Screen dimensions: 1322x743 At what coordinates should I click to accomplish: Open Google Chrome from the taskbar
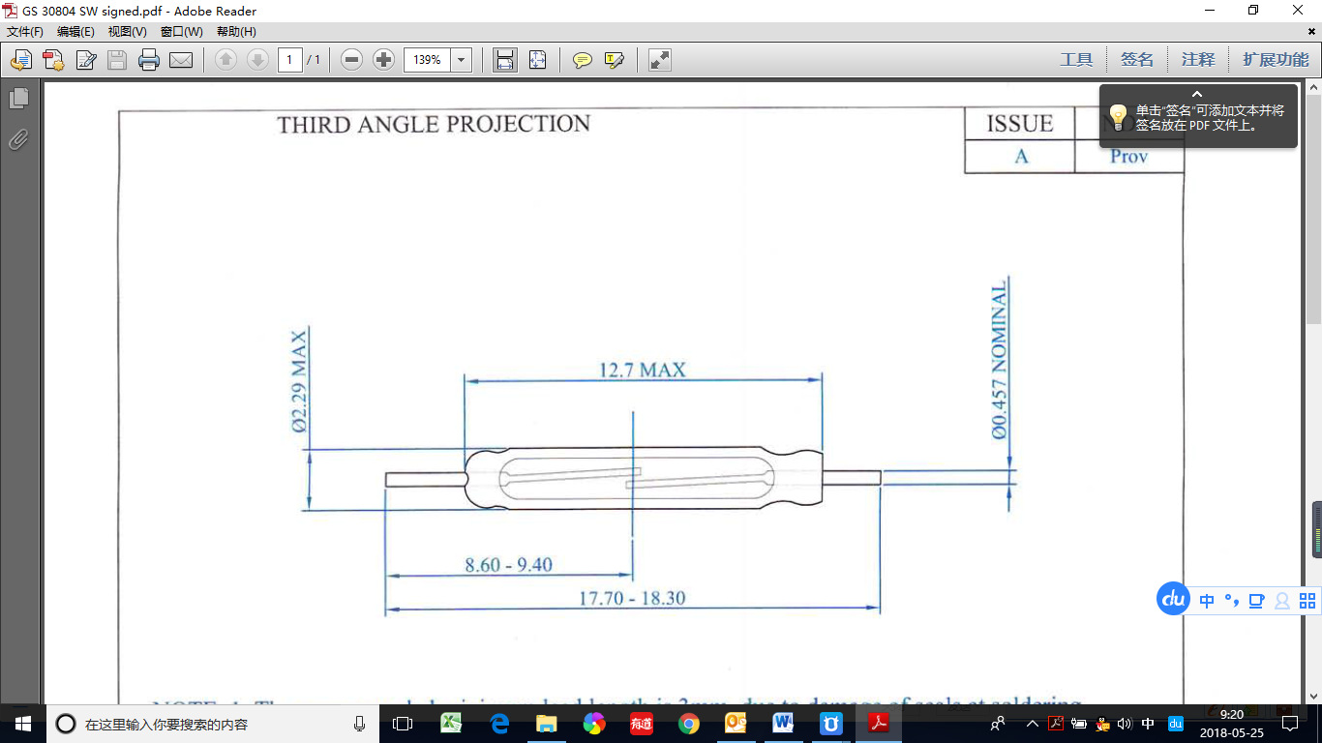689,724
